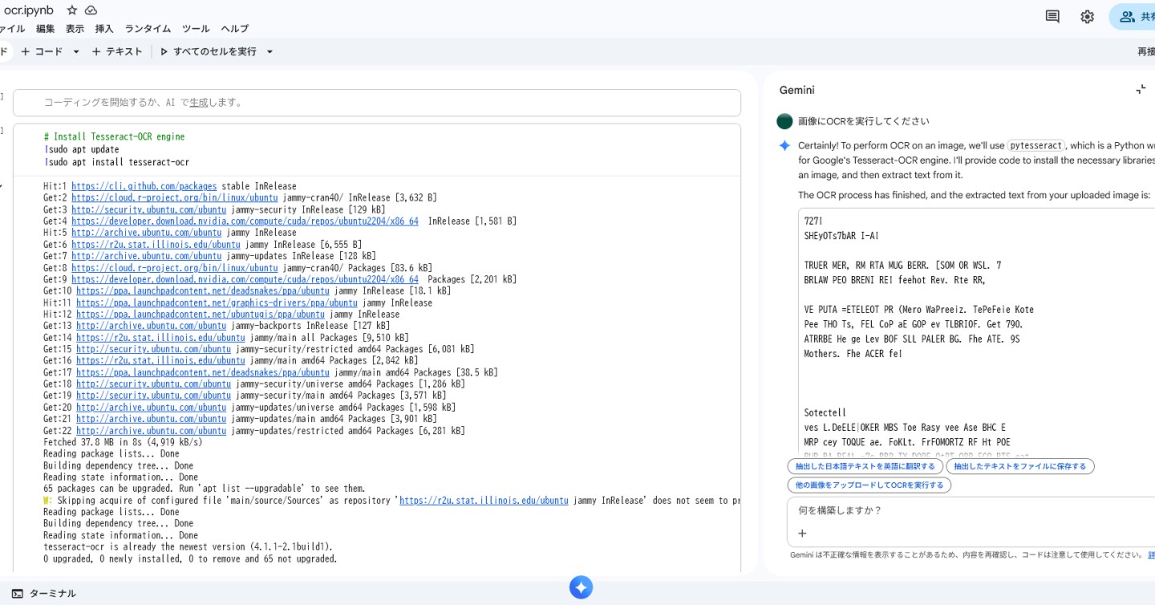Open the ツール menu
The width and height of the screenshot is (1155, 605).
click(196, 29)
